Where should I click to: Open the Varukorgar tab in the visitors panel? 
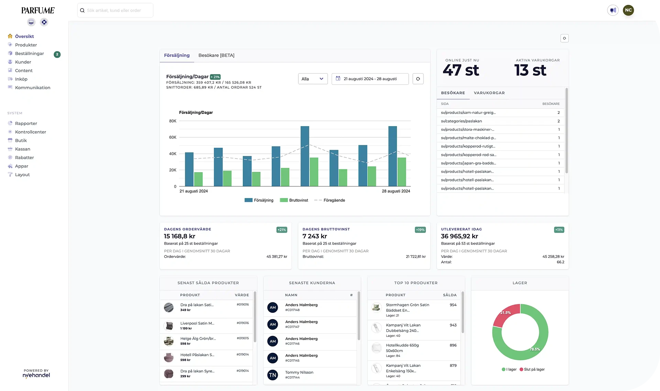coord(489,93)
